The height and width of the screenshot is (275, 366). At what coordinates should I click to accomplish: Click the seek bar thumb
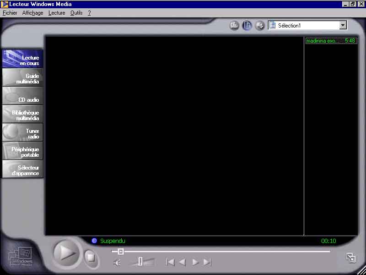pos(121,252)
